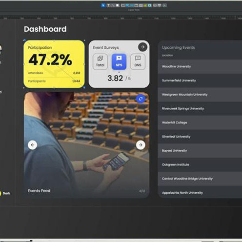Click the Event Surveys title
The height and width of the screenshot is (242, 242).
[x=106, y=47]
